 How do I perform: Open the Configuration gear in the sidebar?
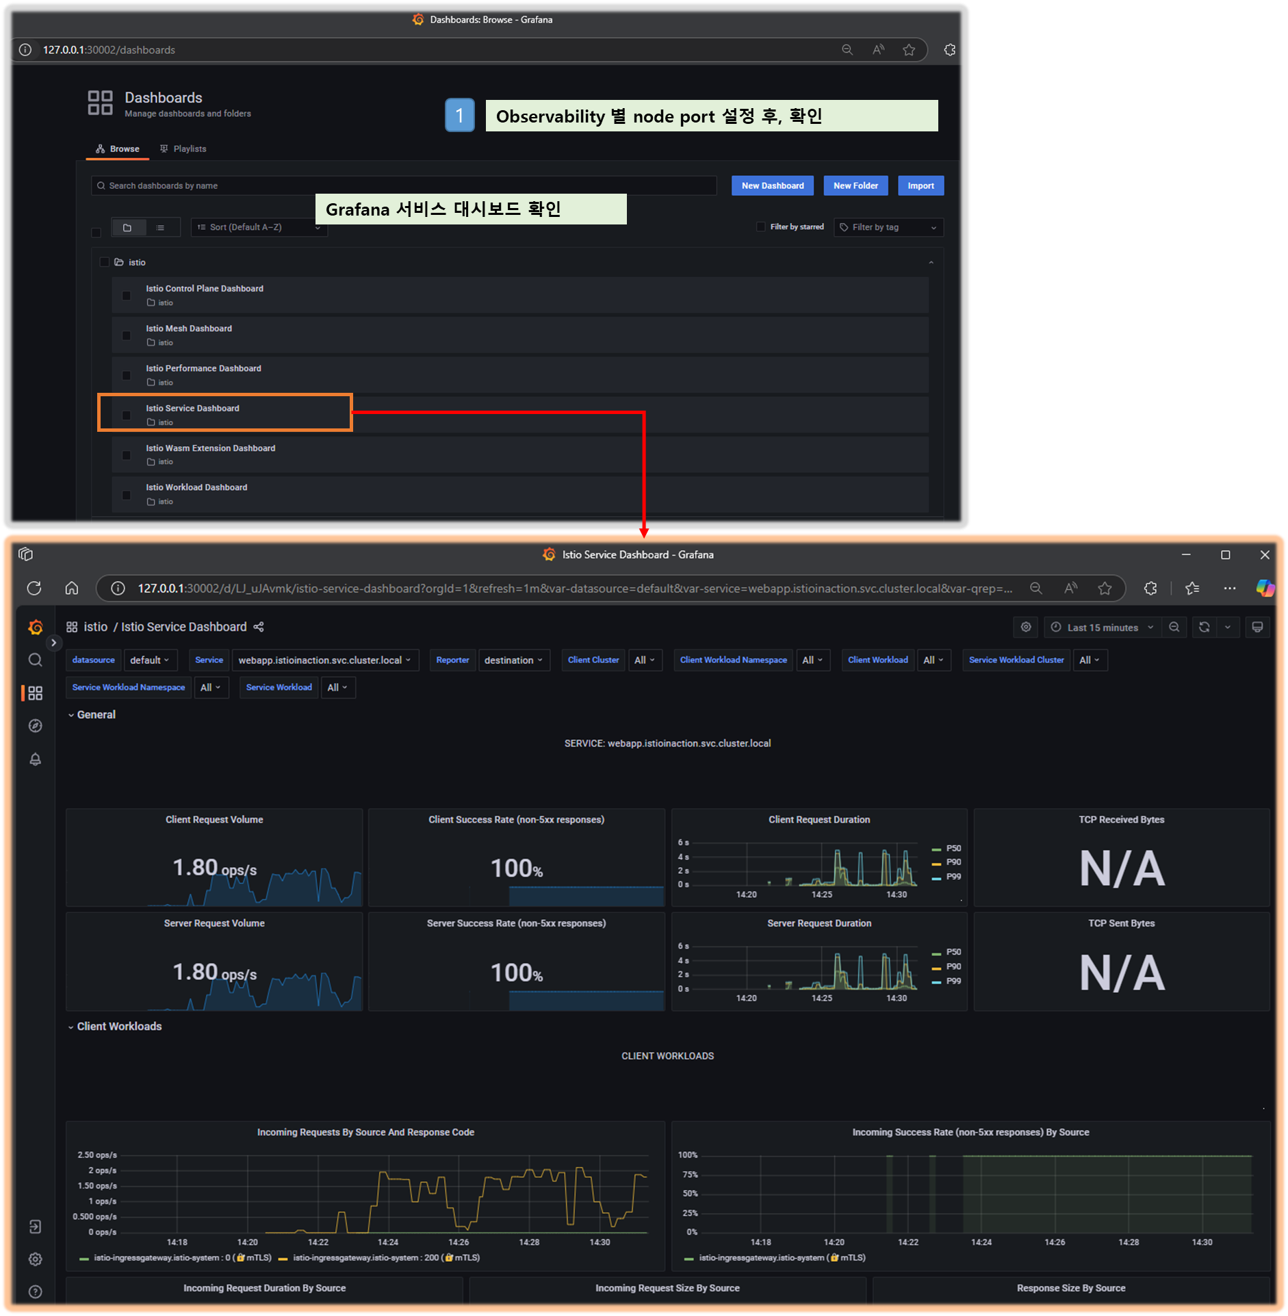click(36, 1259)
